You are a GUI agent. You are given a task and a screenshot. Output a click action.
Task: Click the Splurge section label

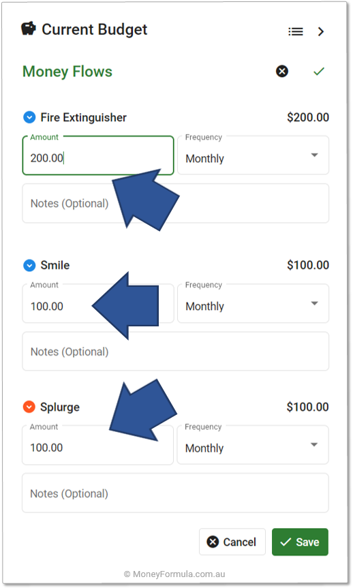pyautogui.click(x=60, y=407)
